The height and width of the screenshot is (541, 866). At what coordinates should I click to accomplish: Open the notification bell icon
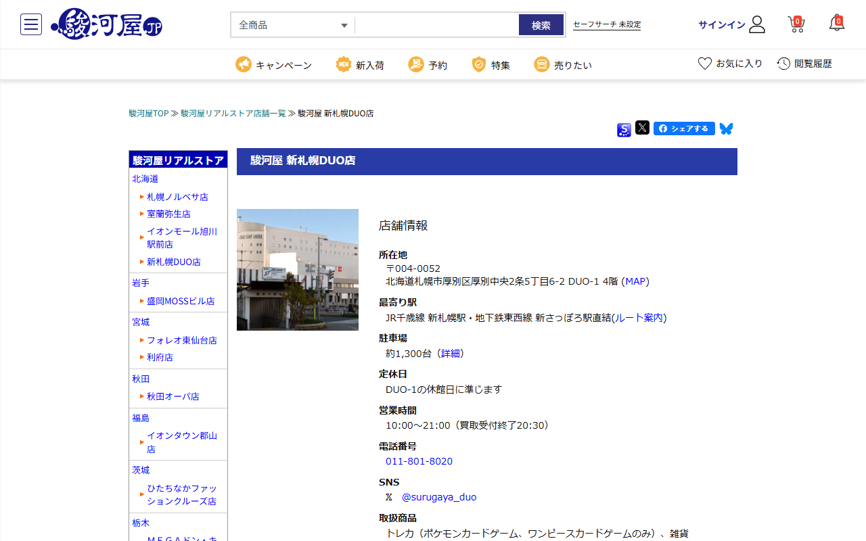(837, 24)
